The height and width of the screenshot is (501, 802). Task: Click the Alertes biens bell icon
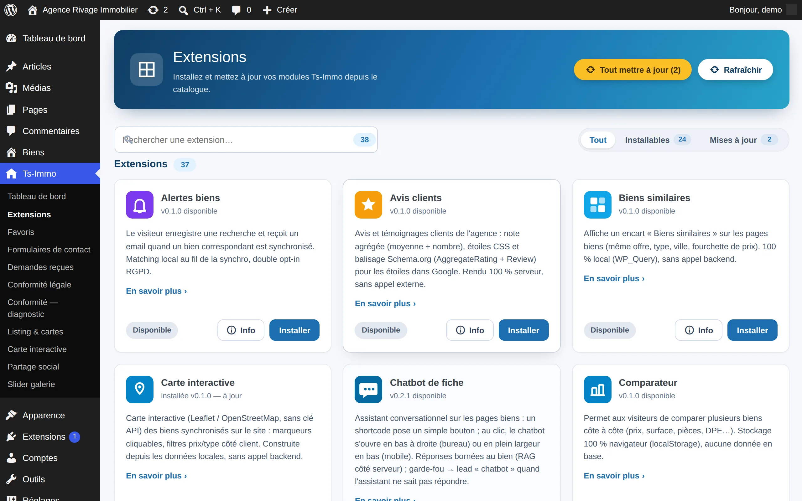[139, 205]
